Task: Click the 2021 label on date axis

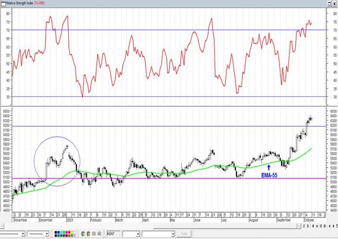Action: coord(70,220)
